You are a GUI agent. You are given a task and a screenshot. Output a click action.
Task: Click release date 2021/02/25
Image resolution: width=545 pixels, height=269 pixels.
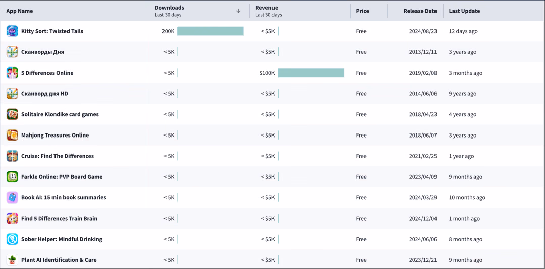423,156
